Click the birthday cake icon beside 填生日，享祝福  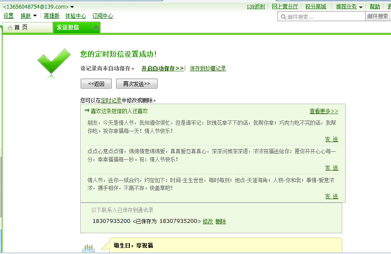[x=88, y=247]
